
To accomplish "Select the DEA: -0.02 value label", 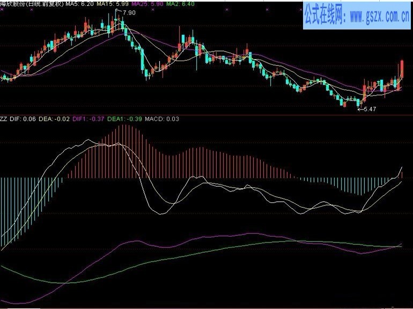I will coord(54,119).
